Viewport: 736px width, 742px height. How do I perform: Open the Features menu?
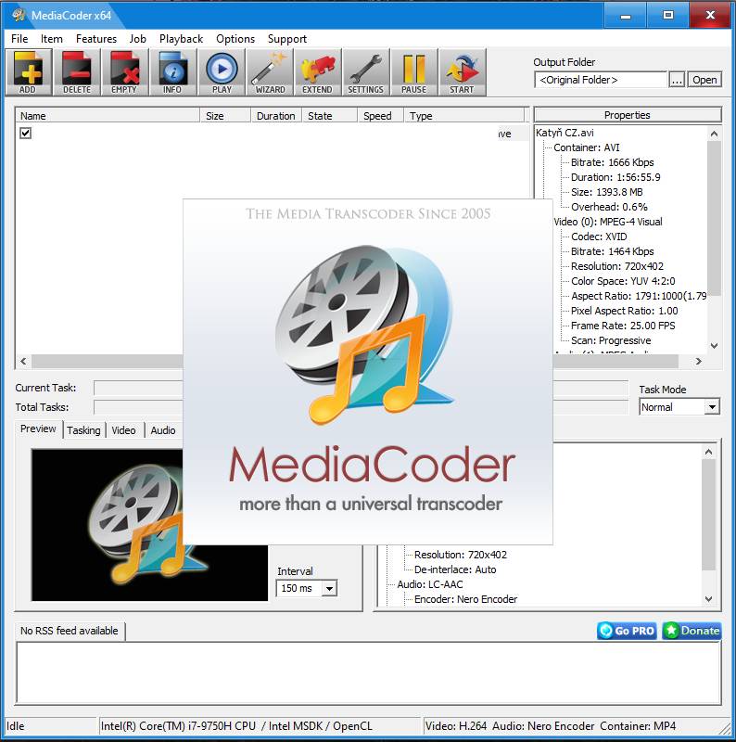pos(96,39)
